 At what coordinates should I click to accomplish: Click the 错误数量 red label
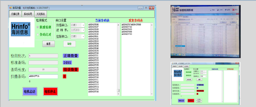tap(71, 70)
